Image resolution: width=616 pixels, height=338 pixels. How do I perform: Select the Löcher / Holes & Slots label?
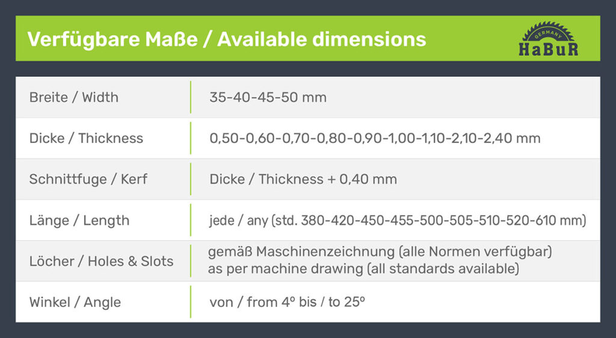pyautogui.click(x=101, y=261)
